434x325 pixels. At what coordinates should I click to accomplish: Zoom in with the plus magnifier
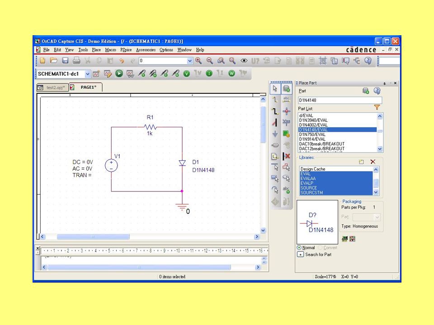pyautogui.click(x=198, y=60)
